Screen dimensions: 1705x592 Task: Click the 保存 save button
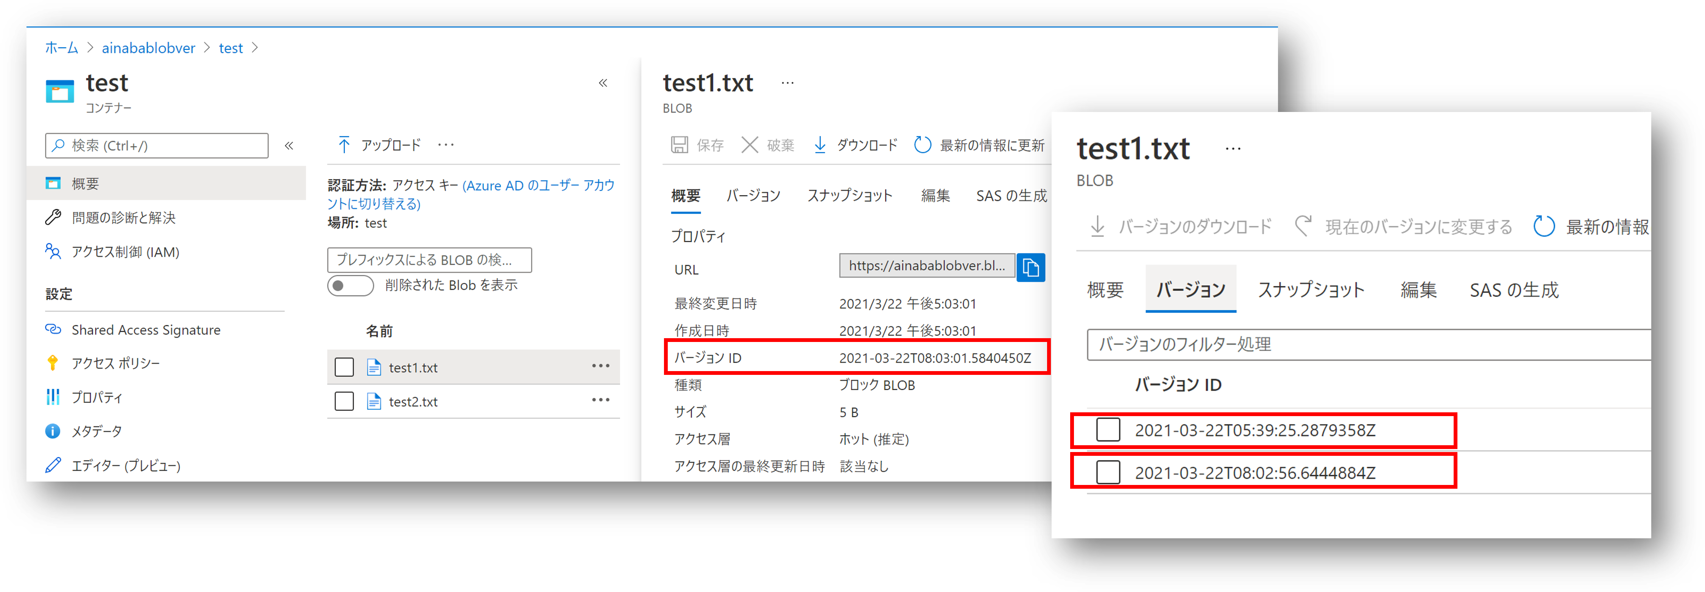(698, 144)
